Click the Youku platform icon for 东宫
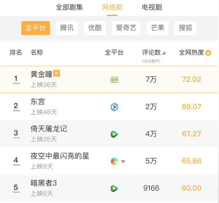Image resolution: width=219 pixels, height=203 pixels. [x=114, y=107]
